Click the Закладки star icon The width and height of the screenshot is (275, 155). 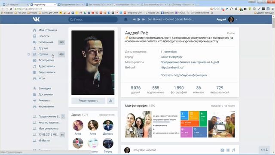[34, 88]
